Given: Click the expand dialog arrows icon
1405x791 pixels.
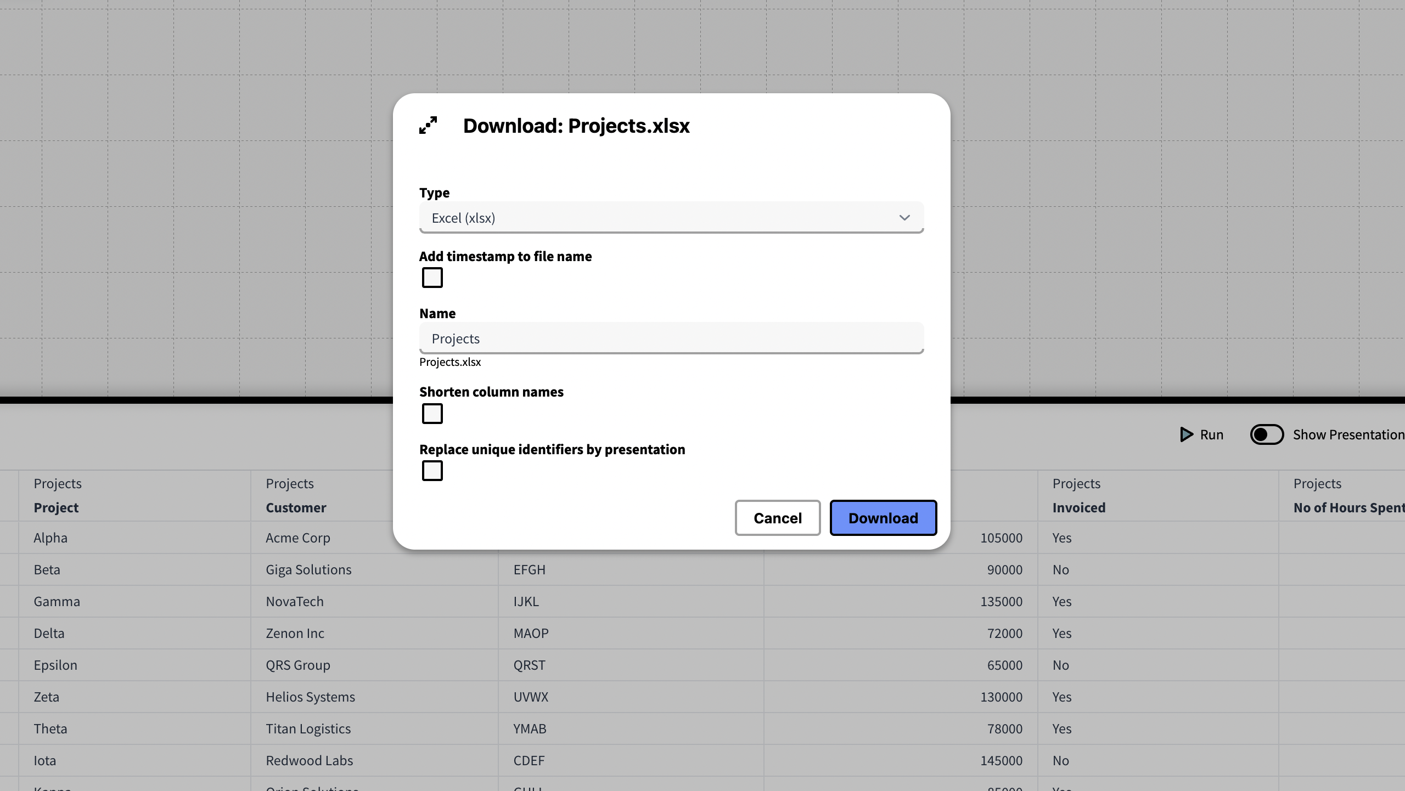Looking at the screenshot, I should [x=428, y=126].
